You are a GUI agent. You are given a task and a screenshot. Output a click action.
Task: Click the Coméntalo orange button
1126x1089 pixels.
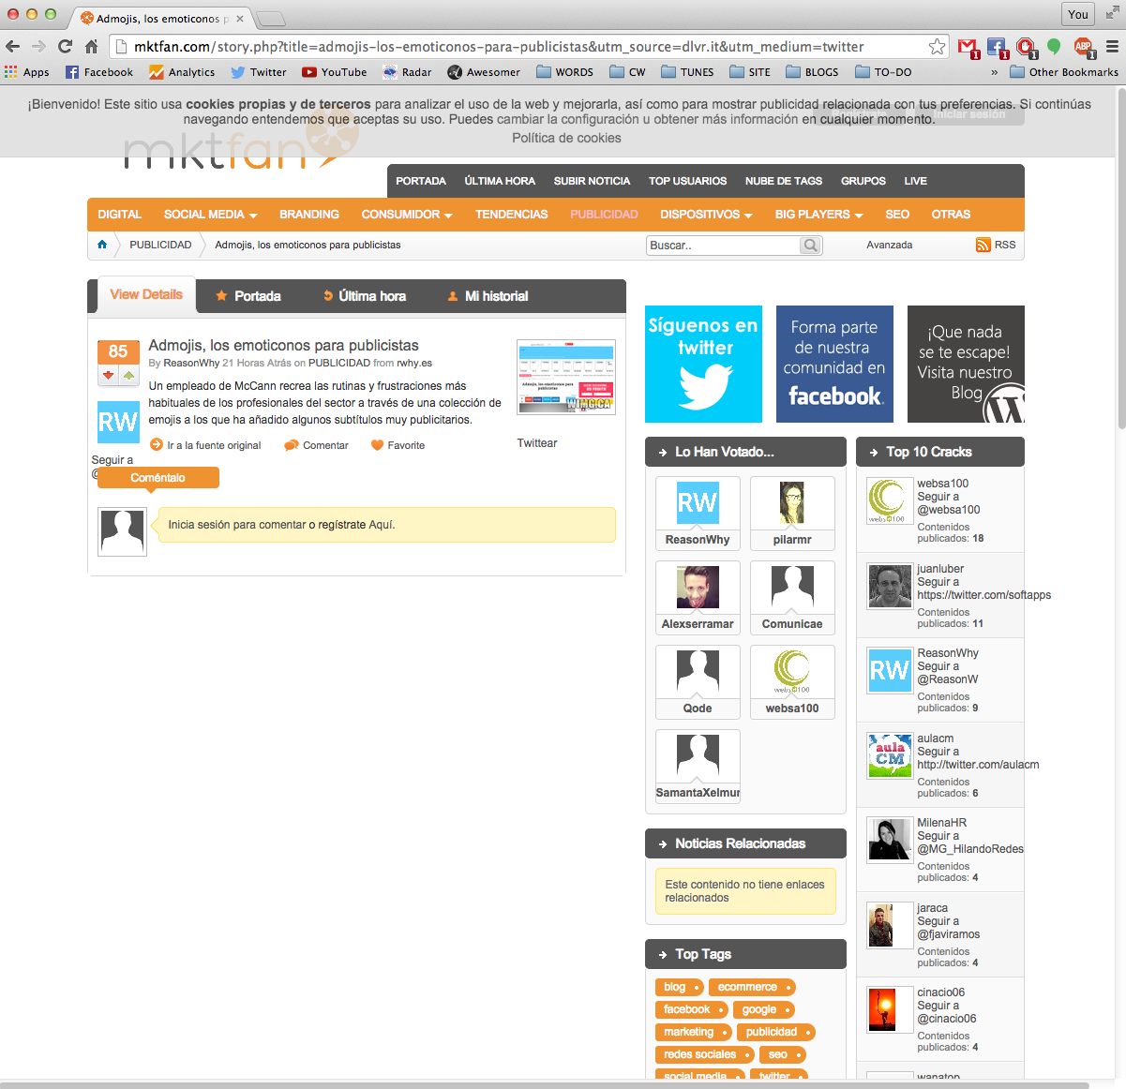pyautogui.click(x=158, y=478)
